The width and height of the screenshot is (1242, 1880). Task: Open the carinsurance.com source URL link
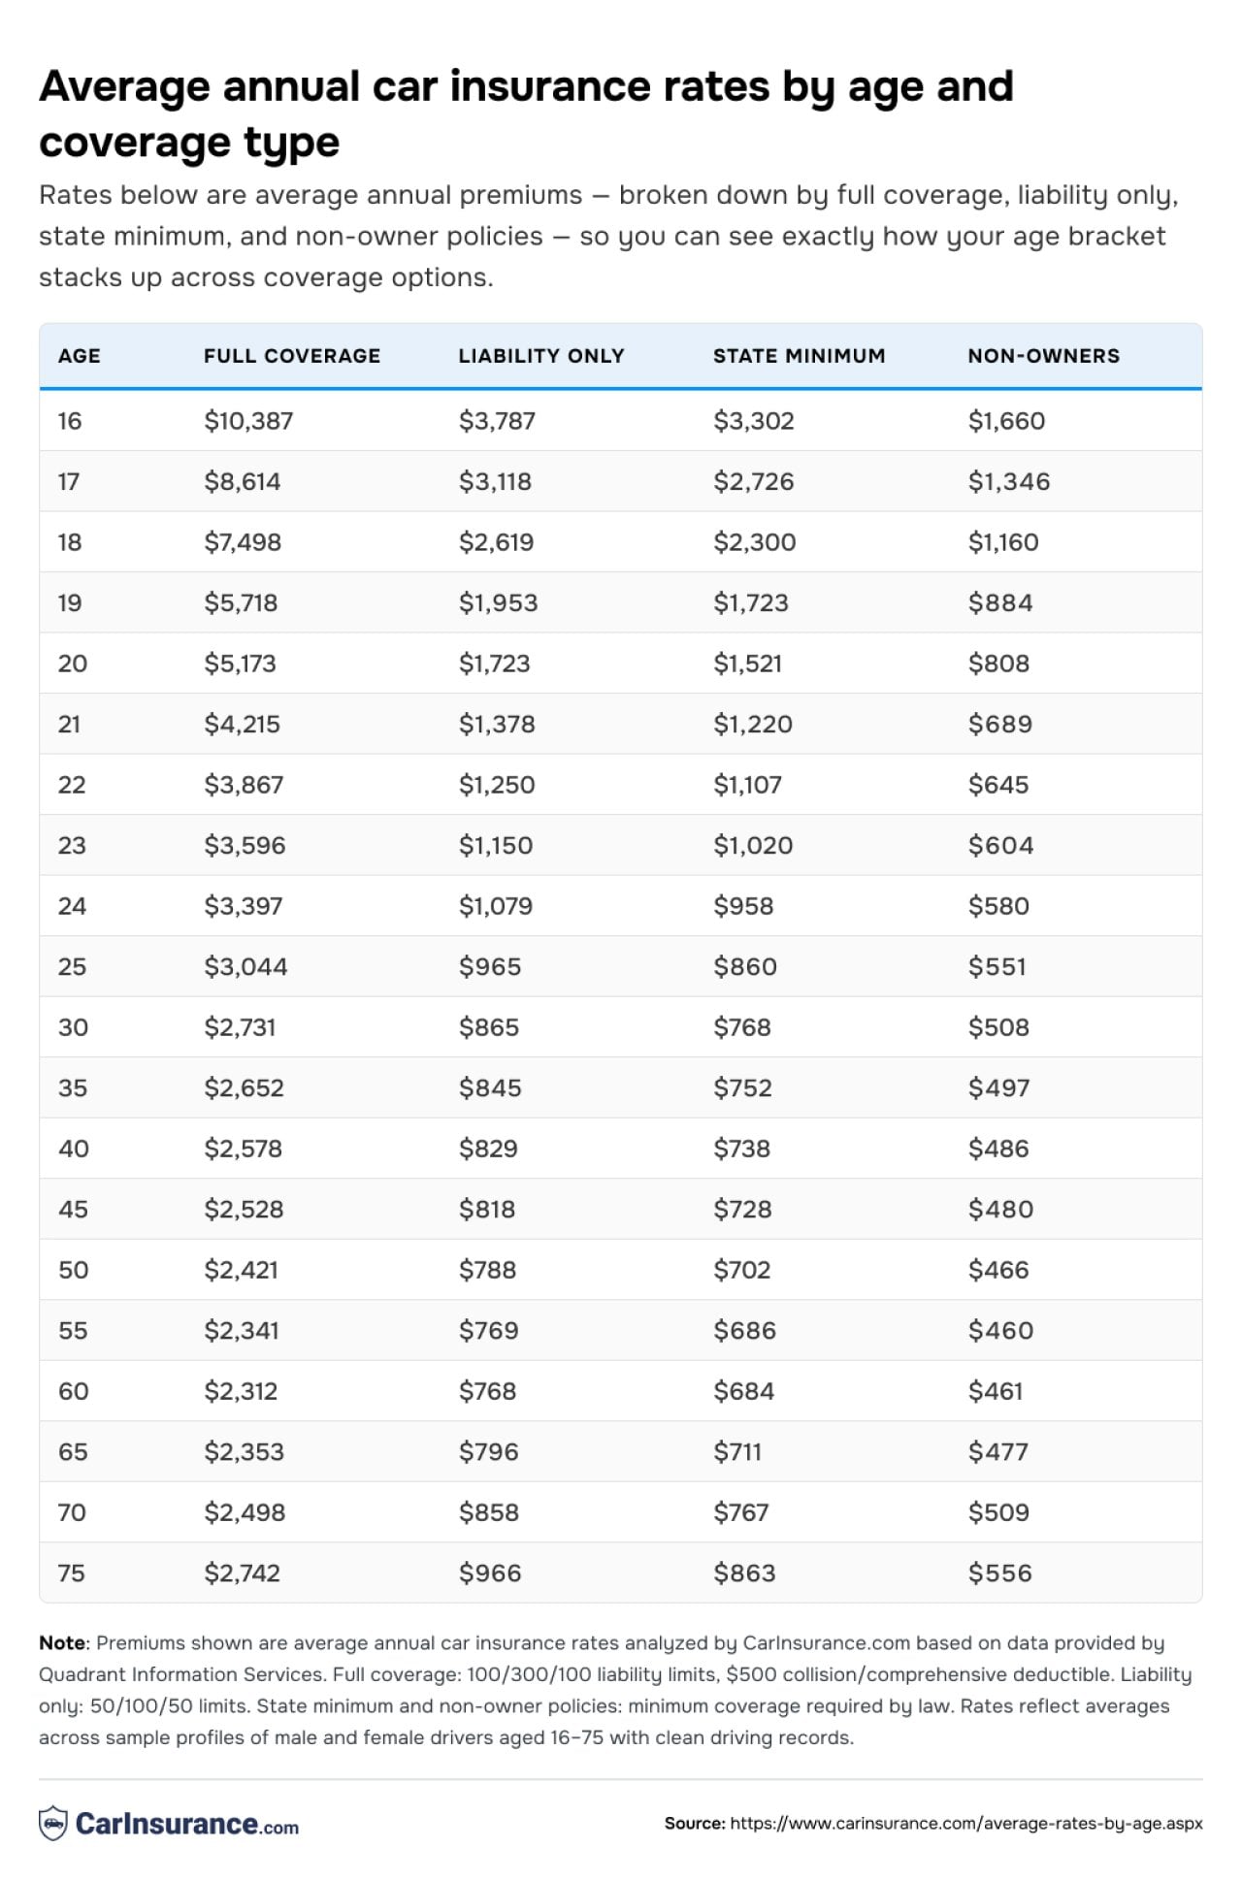coord(965,1824)
